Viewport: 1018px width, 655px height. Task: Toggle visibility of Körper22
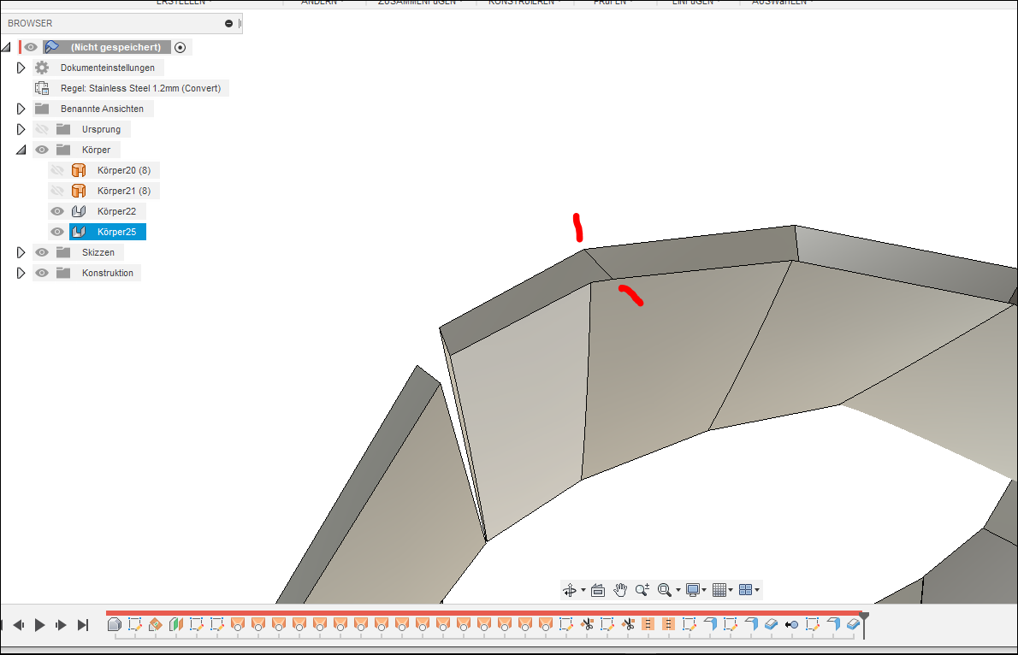56,210
